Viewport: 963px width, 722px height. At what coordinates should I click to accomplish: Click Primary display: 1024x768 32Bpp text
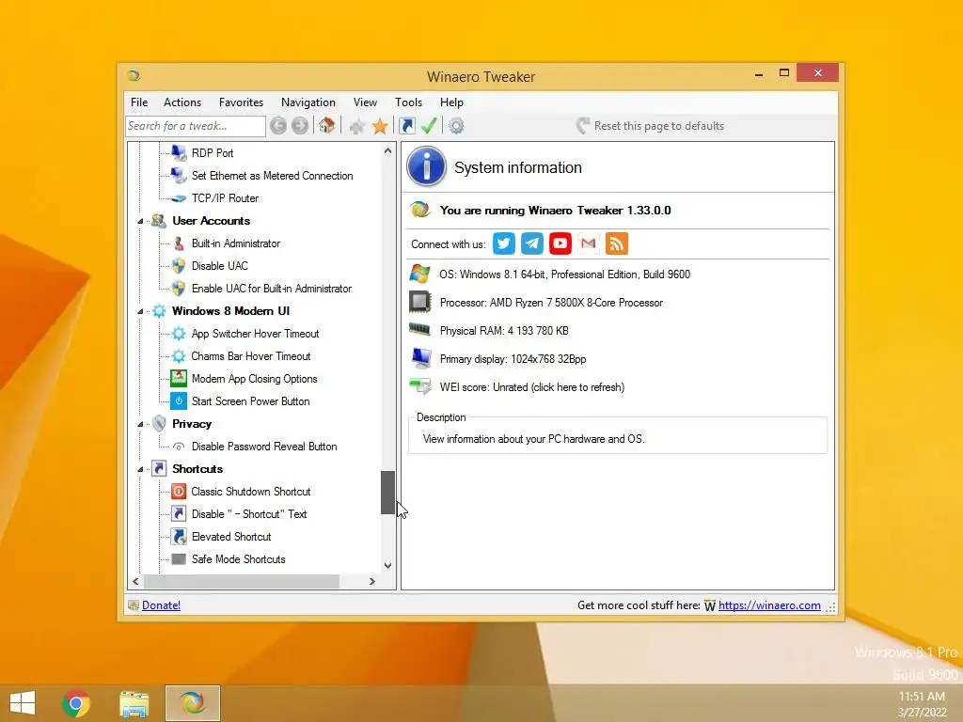[513, 359]
